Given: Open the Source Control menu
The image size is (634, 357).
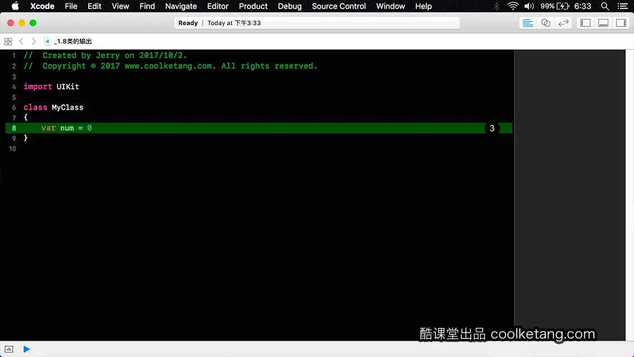Looking at the screenshot, I should (x=339, y=6).
